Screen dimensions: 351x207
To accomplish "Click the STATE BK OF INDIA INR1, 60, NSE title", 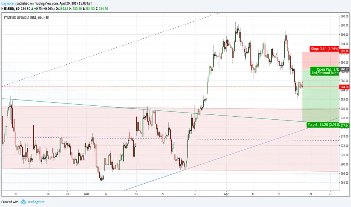I will pos(26,18).
